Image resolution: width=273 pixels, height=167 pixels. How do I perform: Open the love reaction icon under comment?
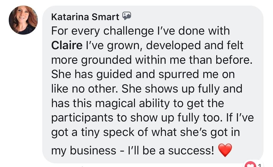(x=250, y=164)
